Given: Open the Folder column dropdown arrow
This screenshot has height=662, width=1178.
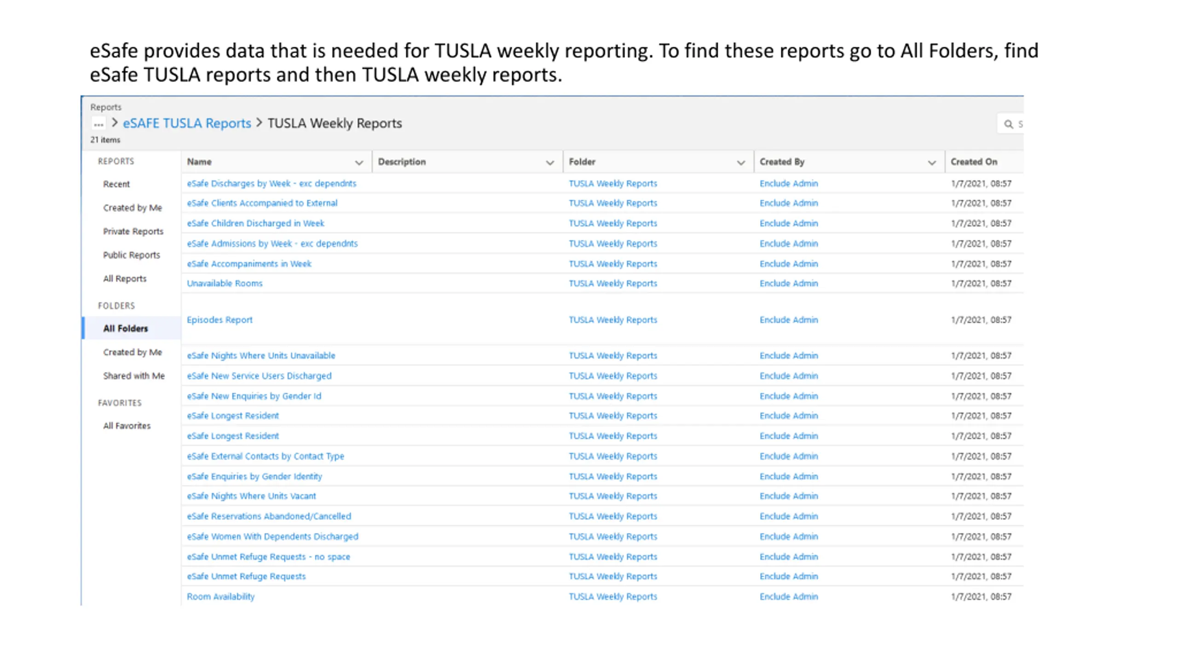Looking at the screenshot, I should (741, 162).
